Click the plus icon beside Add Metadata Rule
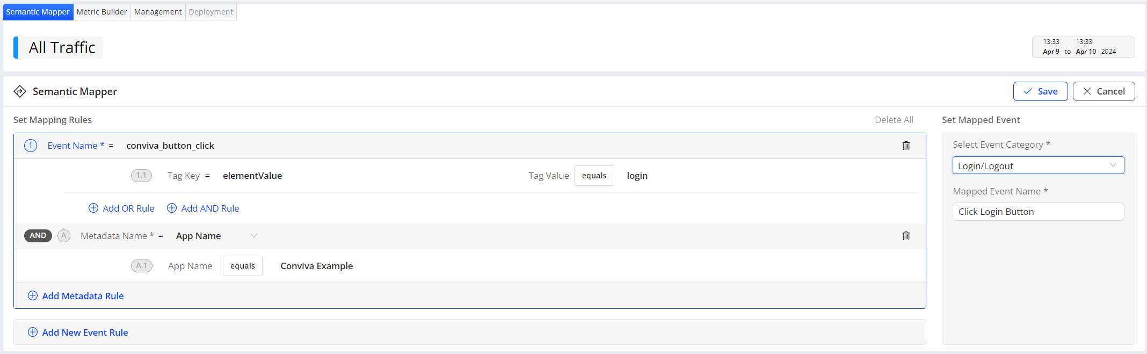This screenshot has width=1147, height=354. pos(33,295)
